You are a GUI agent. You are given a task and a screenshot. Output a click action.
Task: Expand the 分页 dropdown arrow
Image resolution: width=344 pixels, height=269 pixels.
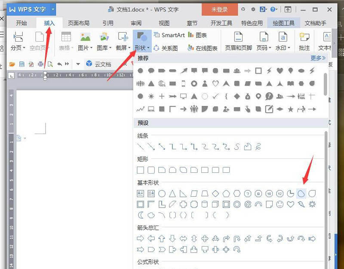click(24, 48)
